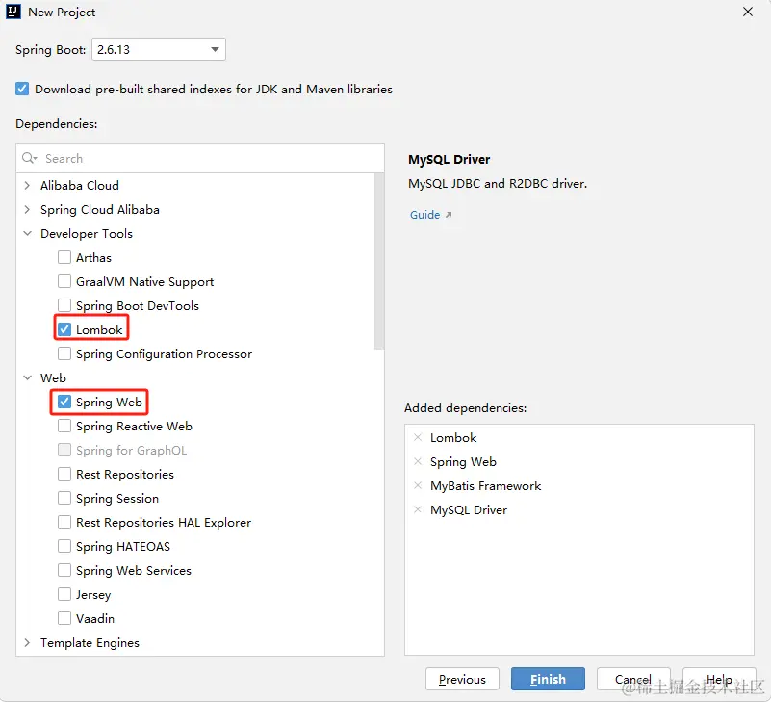771x702 pixels.
Task: Check Spring Configuration Processor
Action: point(64,353)
